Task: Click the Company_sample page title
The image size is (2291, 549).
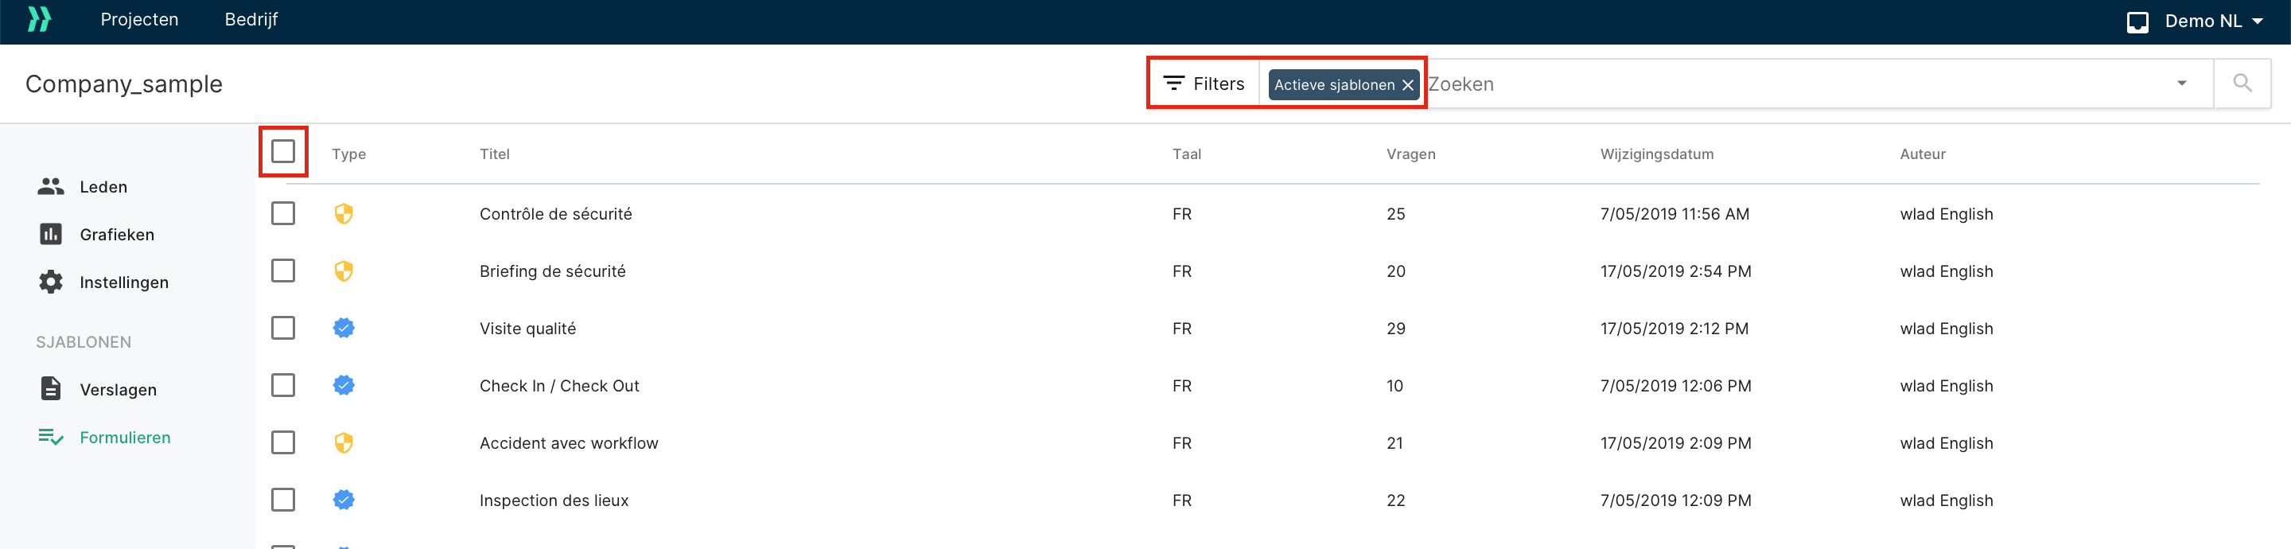Action: (123, 84)
